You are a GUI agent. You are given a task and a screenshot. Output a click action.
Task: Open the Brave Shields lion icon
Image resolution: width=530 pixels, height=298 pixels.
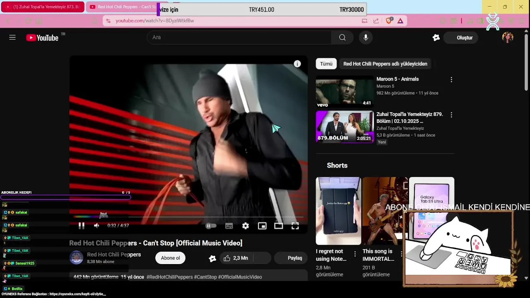point(389,21)
